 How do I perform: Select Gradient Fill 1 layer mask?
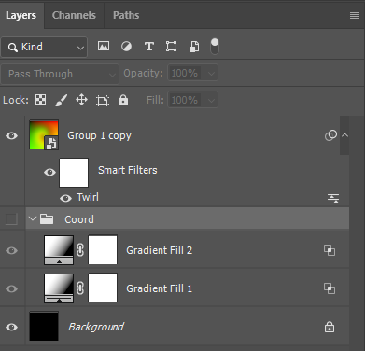click(x=103, y=288)
